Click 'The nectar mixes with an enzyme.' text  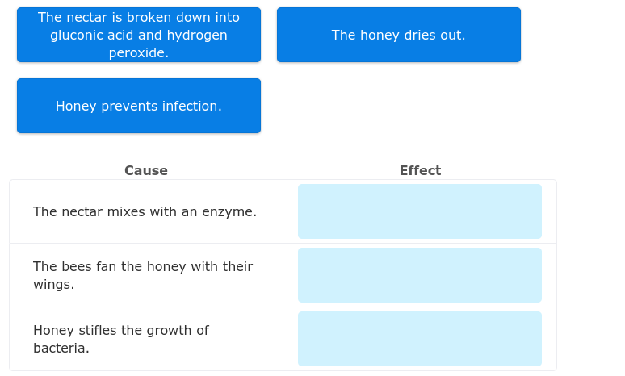(145, 211)
